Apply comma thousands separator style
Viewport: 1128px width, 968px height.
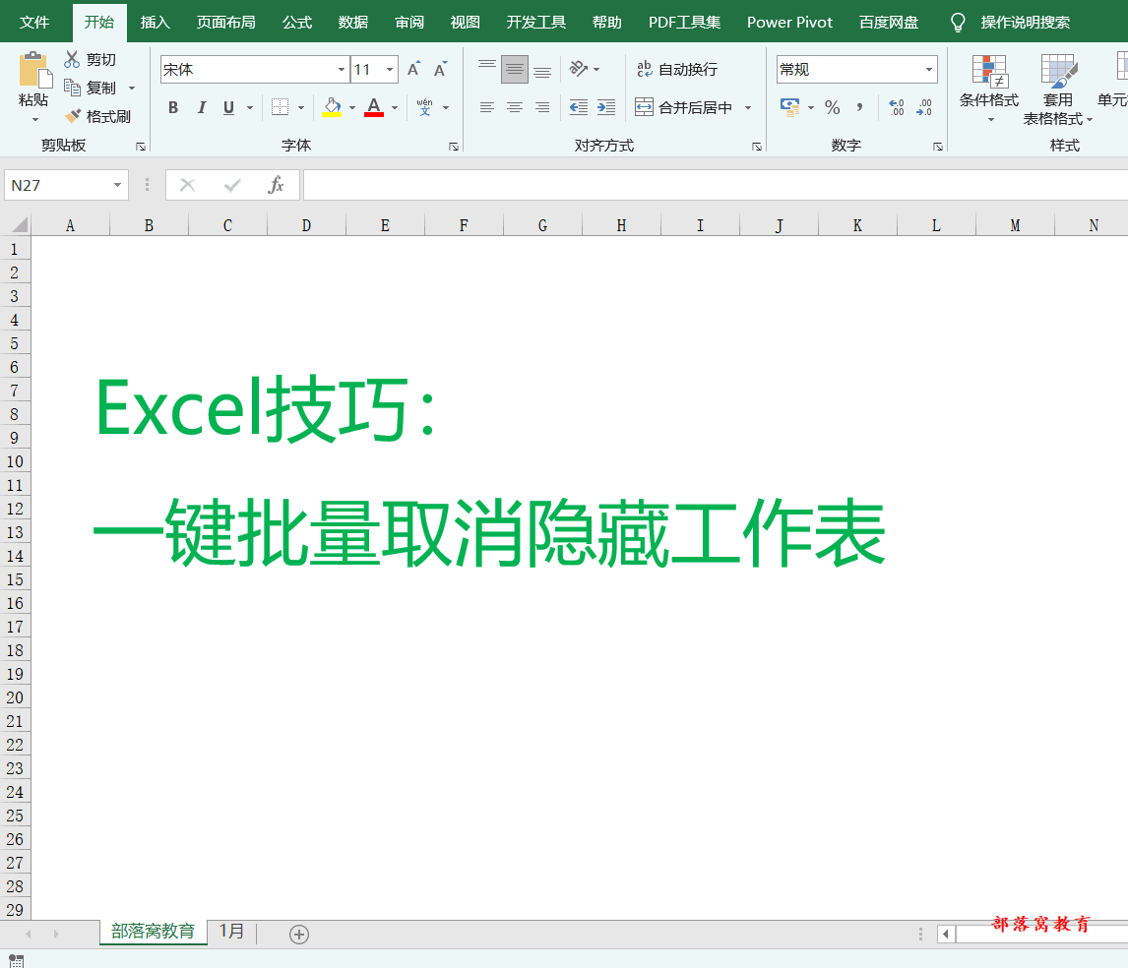click(x=859, y=107)
